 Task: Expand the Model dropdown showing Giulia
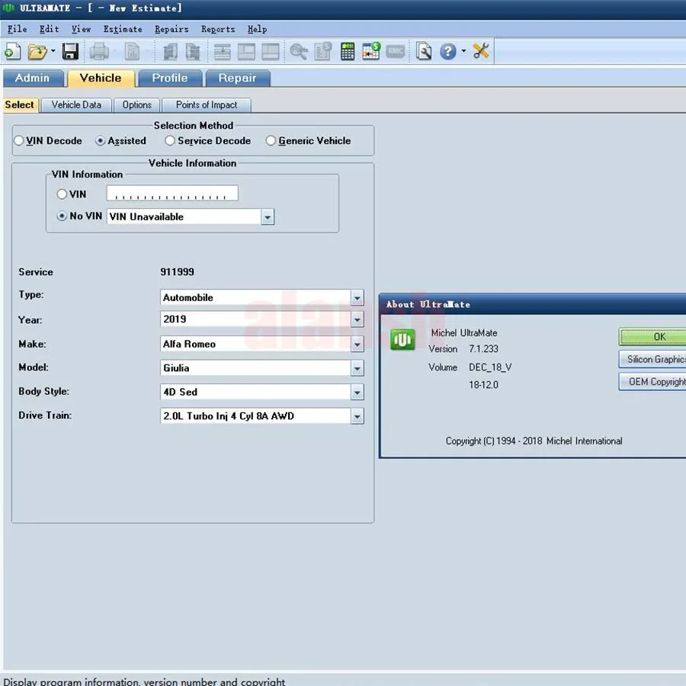357,368
